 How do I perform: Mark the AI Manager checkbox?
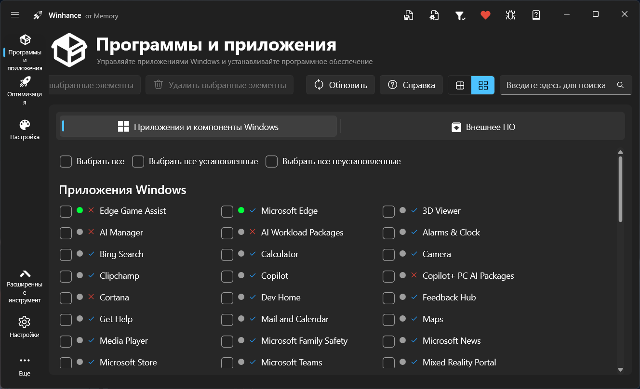[66, 233]
